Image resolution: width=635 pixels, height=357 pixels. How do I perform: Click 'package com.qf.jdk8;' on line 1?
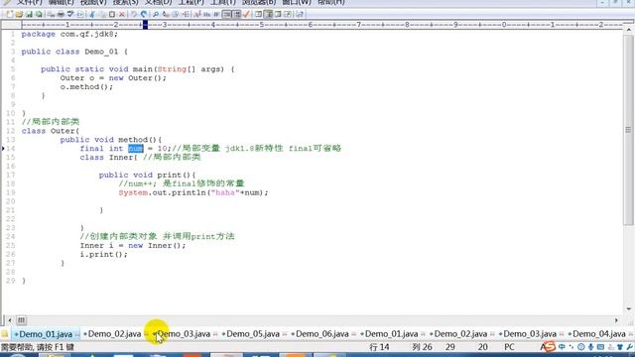pos(69,34)
